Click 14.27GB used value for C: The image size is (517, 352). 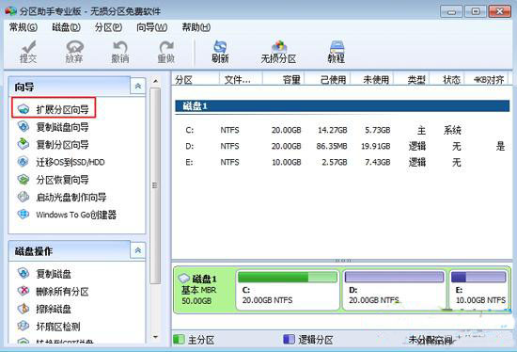(333, 130)
